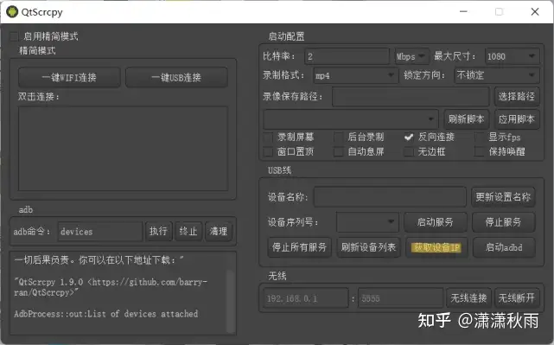Click the 一键USB连接 button

pos(176,78)
